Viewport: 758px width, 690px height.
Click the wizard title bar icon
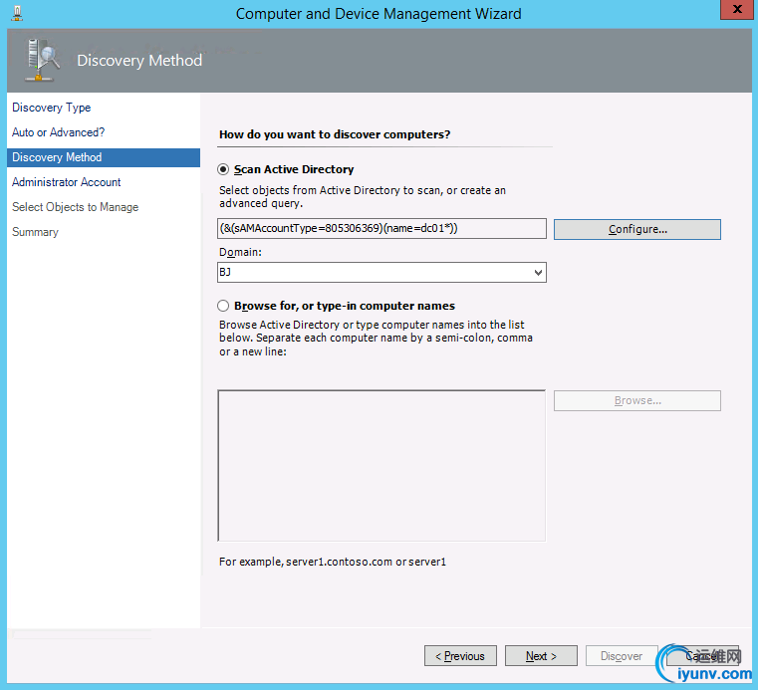[x=17, y=13]
